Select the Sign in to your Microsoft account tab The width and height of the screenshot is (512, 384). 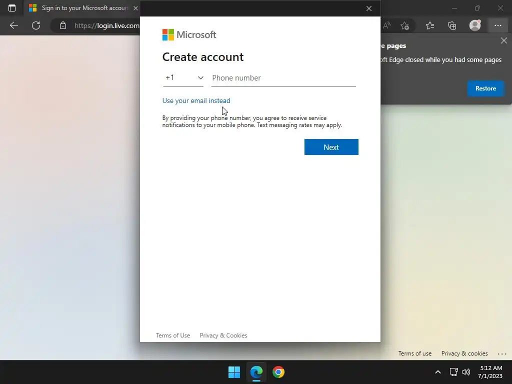point(81,8)
